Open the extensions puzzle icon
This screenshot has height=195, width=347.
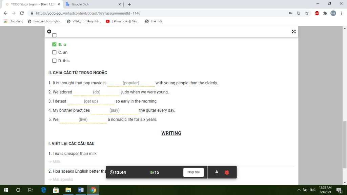coord(325,13)
